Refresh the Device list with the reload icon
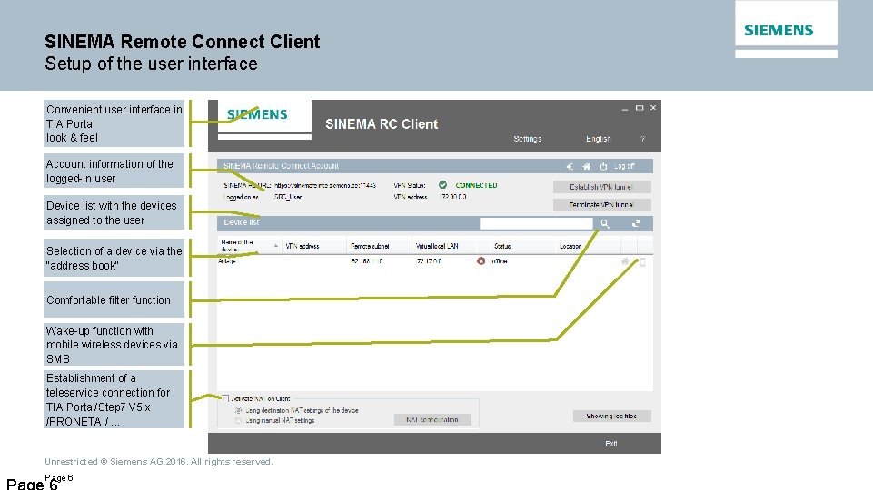873x490 pixels. pyautogui.click(x=635, y=223)
